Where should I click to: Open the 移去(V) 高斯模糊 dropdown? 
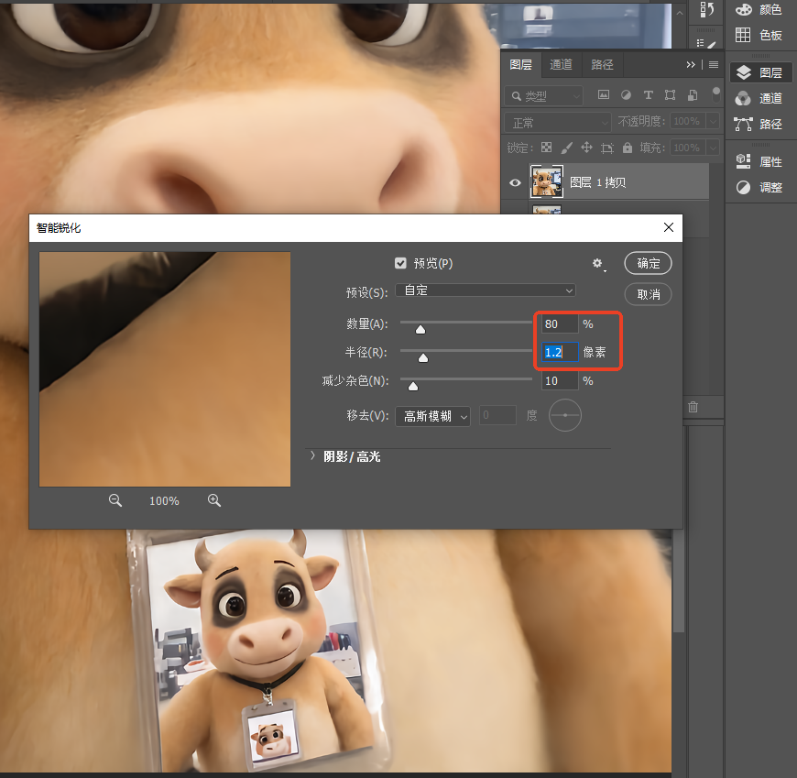[x=432, y=416]
